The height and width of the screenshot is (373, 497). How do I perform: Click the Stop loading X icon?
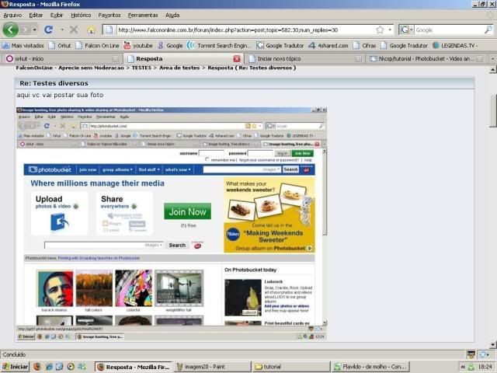point(74,30)
